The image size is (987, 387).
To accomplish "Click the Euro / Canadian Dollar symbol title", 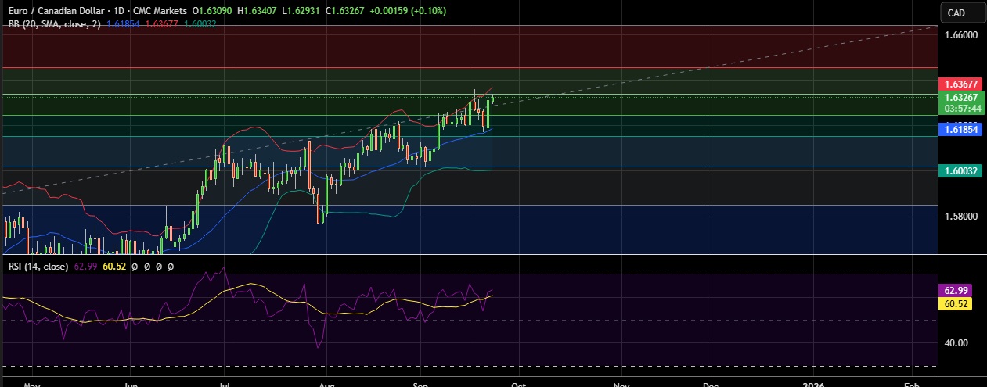I will pos(56,13).
